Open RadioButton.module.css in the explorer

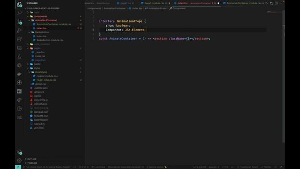coord(50,40)
